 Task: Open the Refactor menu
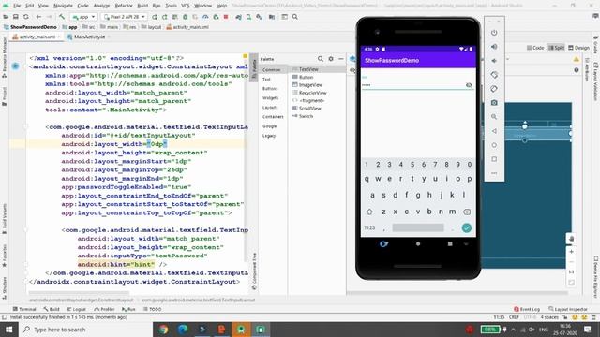click(124, 6)
